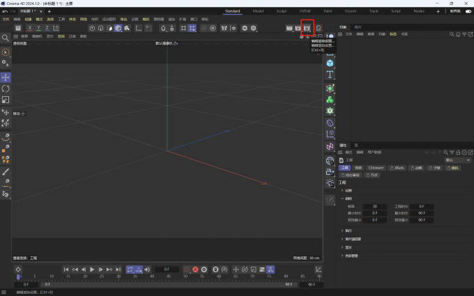The image size is (474, 296).
Task: Add a Text object
Action: 330,75
